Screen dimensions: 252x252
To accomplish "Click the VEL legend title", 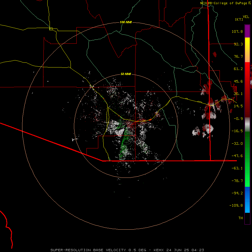I will [x=246, y=17].
